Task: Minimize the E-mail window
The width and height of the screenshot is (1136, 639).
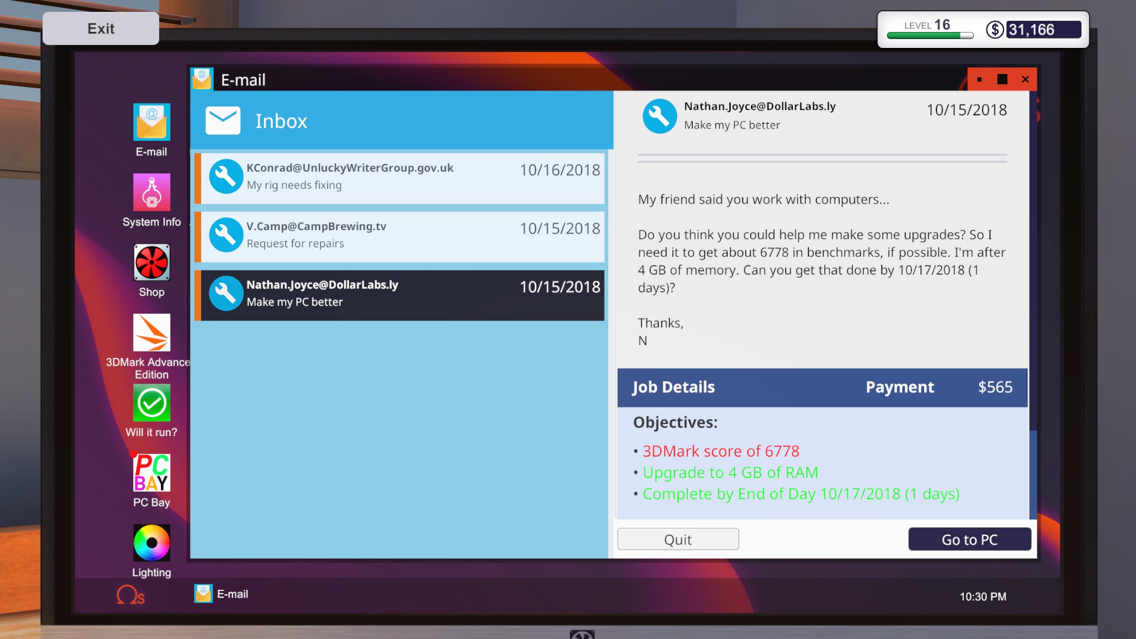Action: [x=979, y=79]
